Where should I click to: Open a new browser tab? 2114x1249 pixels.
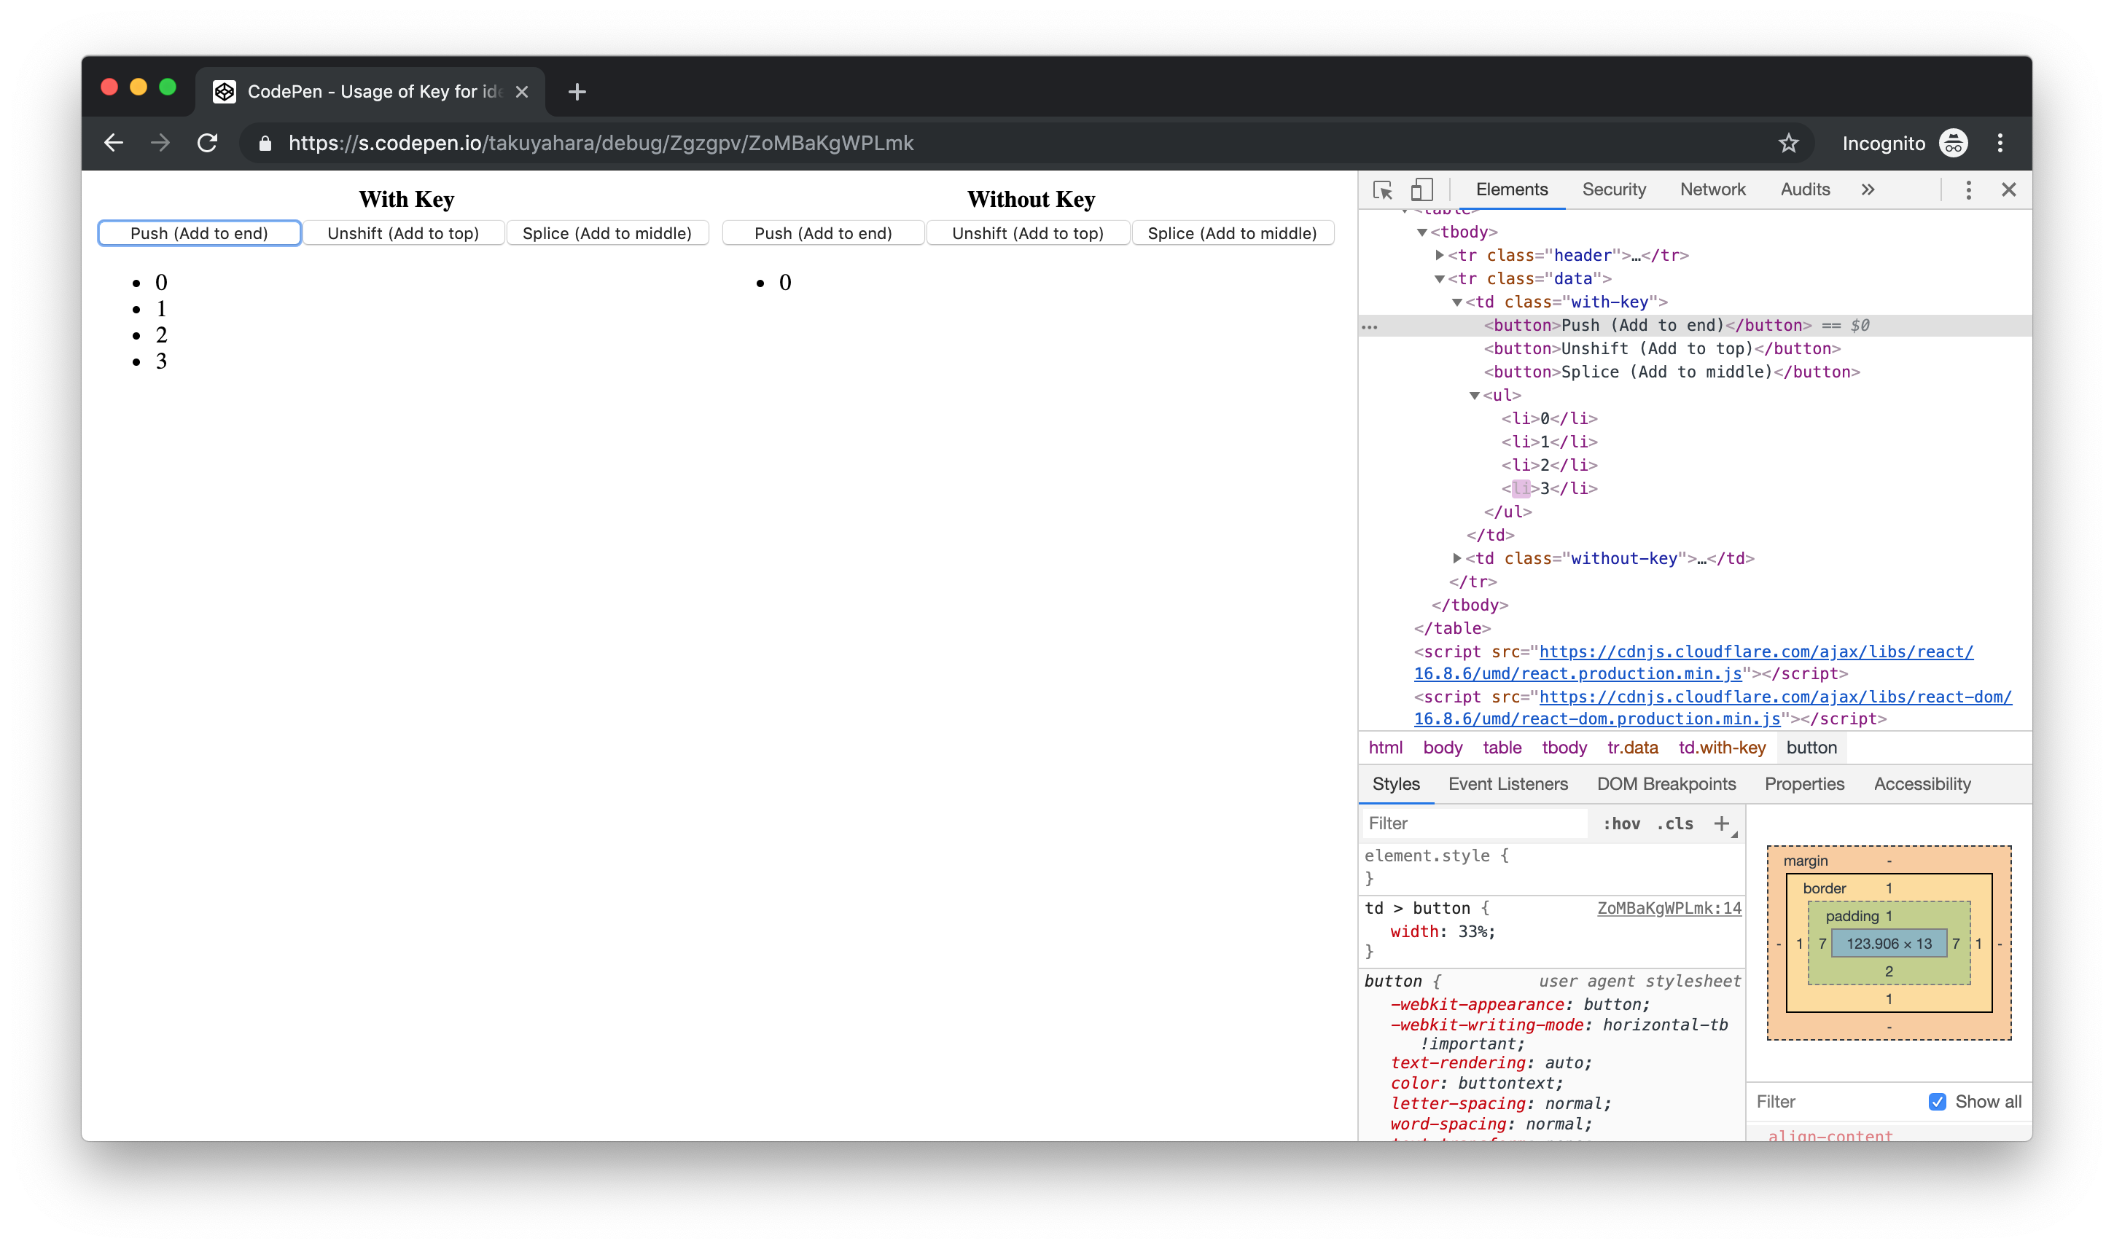(x=576, y=93)
